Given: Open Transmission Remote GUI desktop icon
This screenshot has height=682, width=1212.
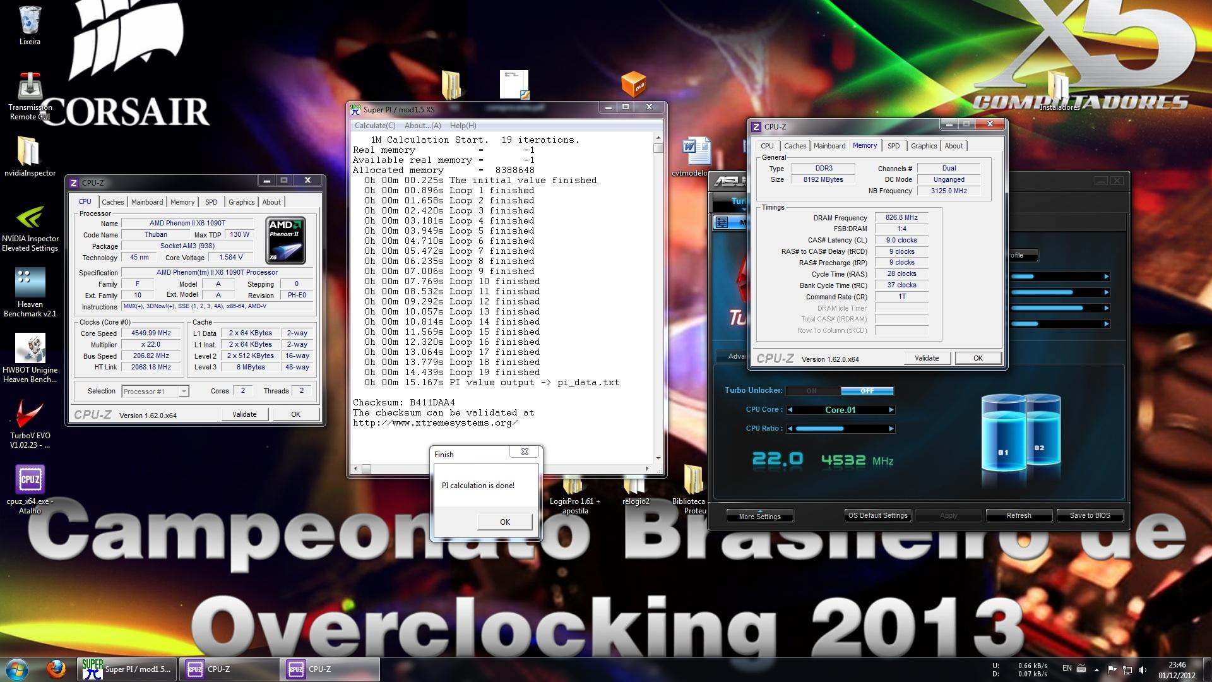Looking at the screenshot, I should click(x=30, y=97).
